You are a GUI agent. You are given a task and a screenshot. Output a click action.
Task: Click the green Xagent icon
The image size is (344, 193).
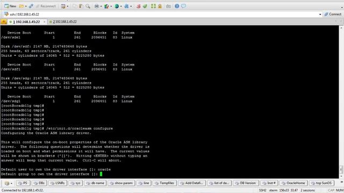click(145, 6)
